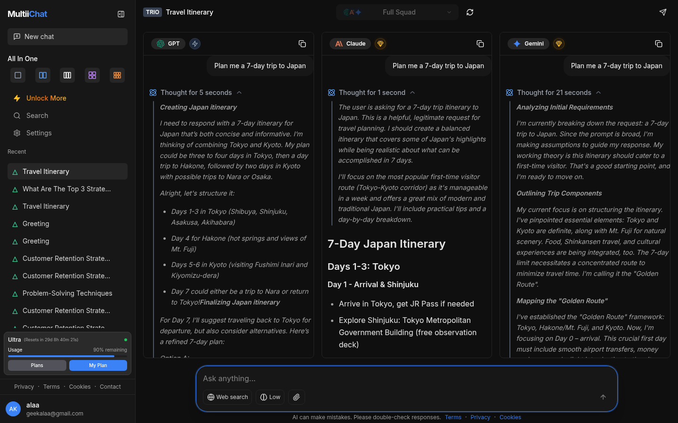Copy the GPT response
Viewport: 678px width, 423px height.
[302, 44]
